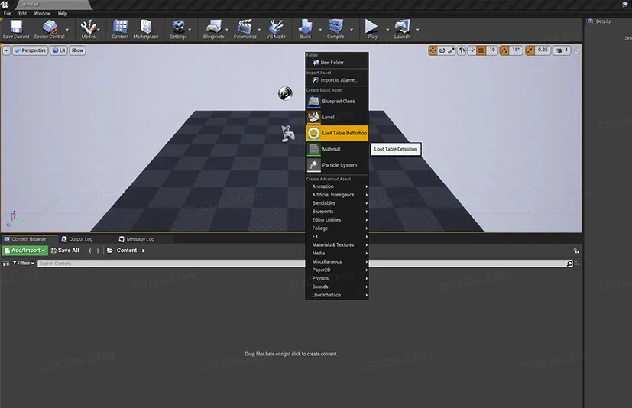Open the Settings toolbar icon
This screenshot has width=632, height=408.
tap(178, 29)
